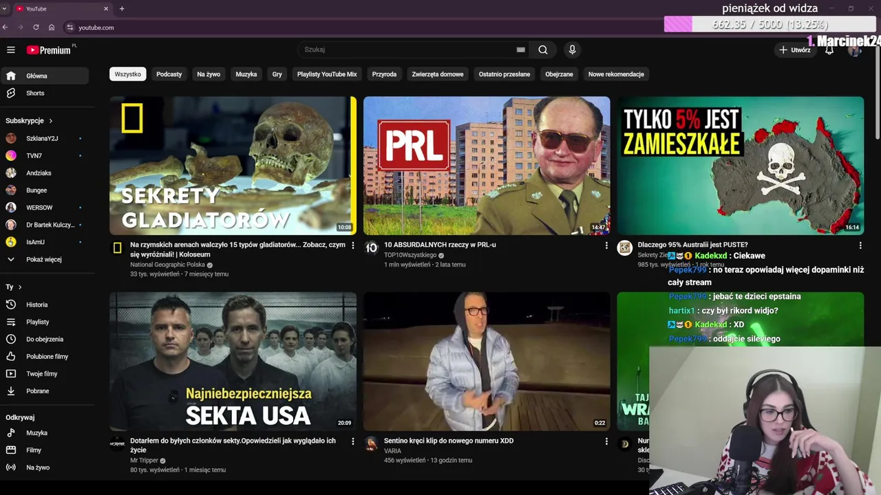Open the hamburger guide menu
The image size is (881, 495).
pyautogui.click(x=10, y=49)
